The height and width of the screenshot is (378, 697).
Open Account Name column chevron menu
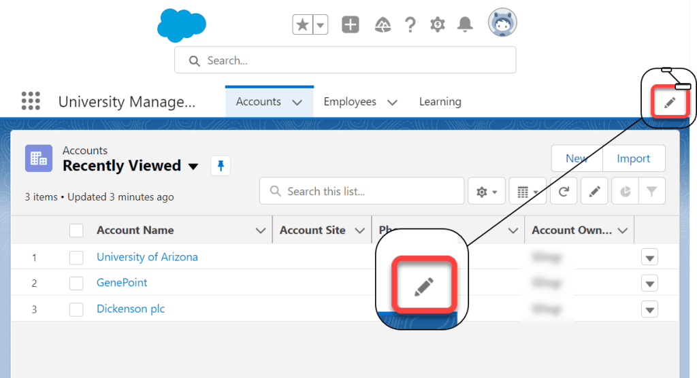(x=261, y=230)
